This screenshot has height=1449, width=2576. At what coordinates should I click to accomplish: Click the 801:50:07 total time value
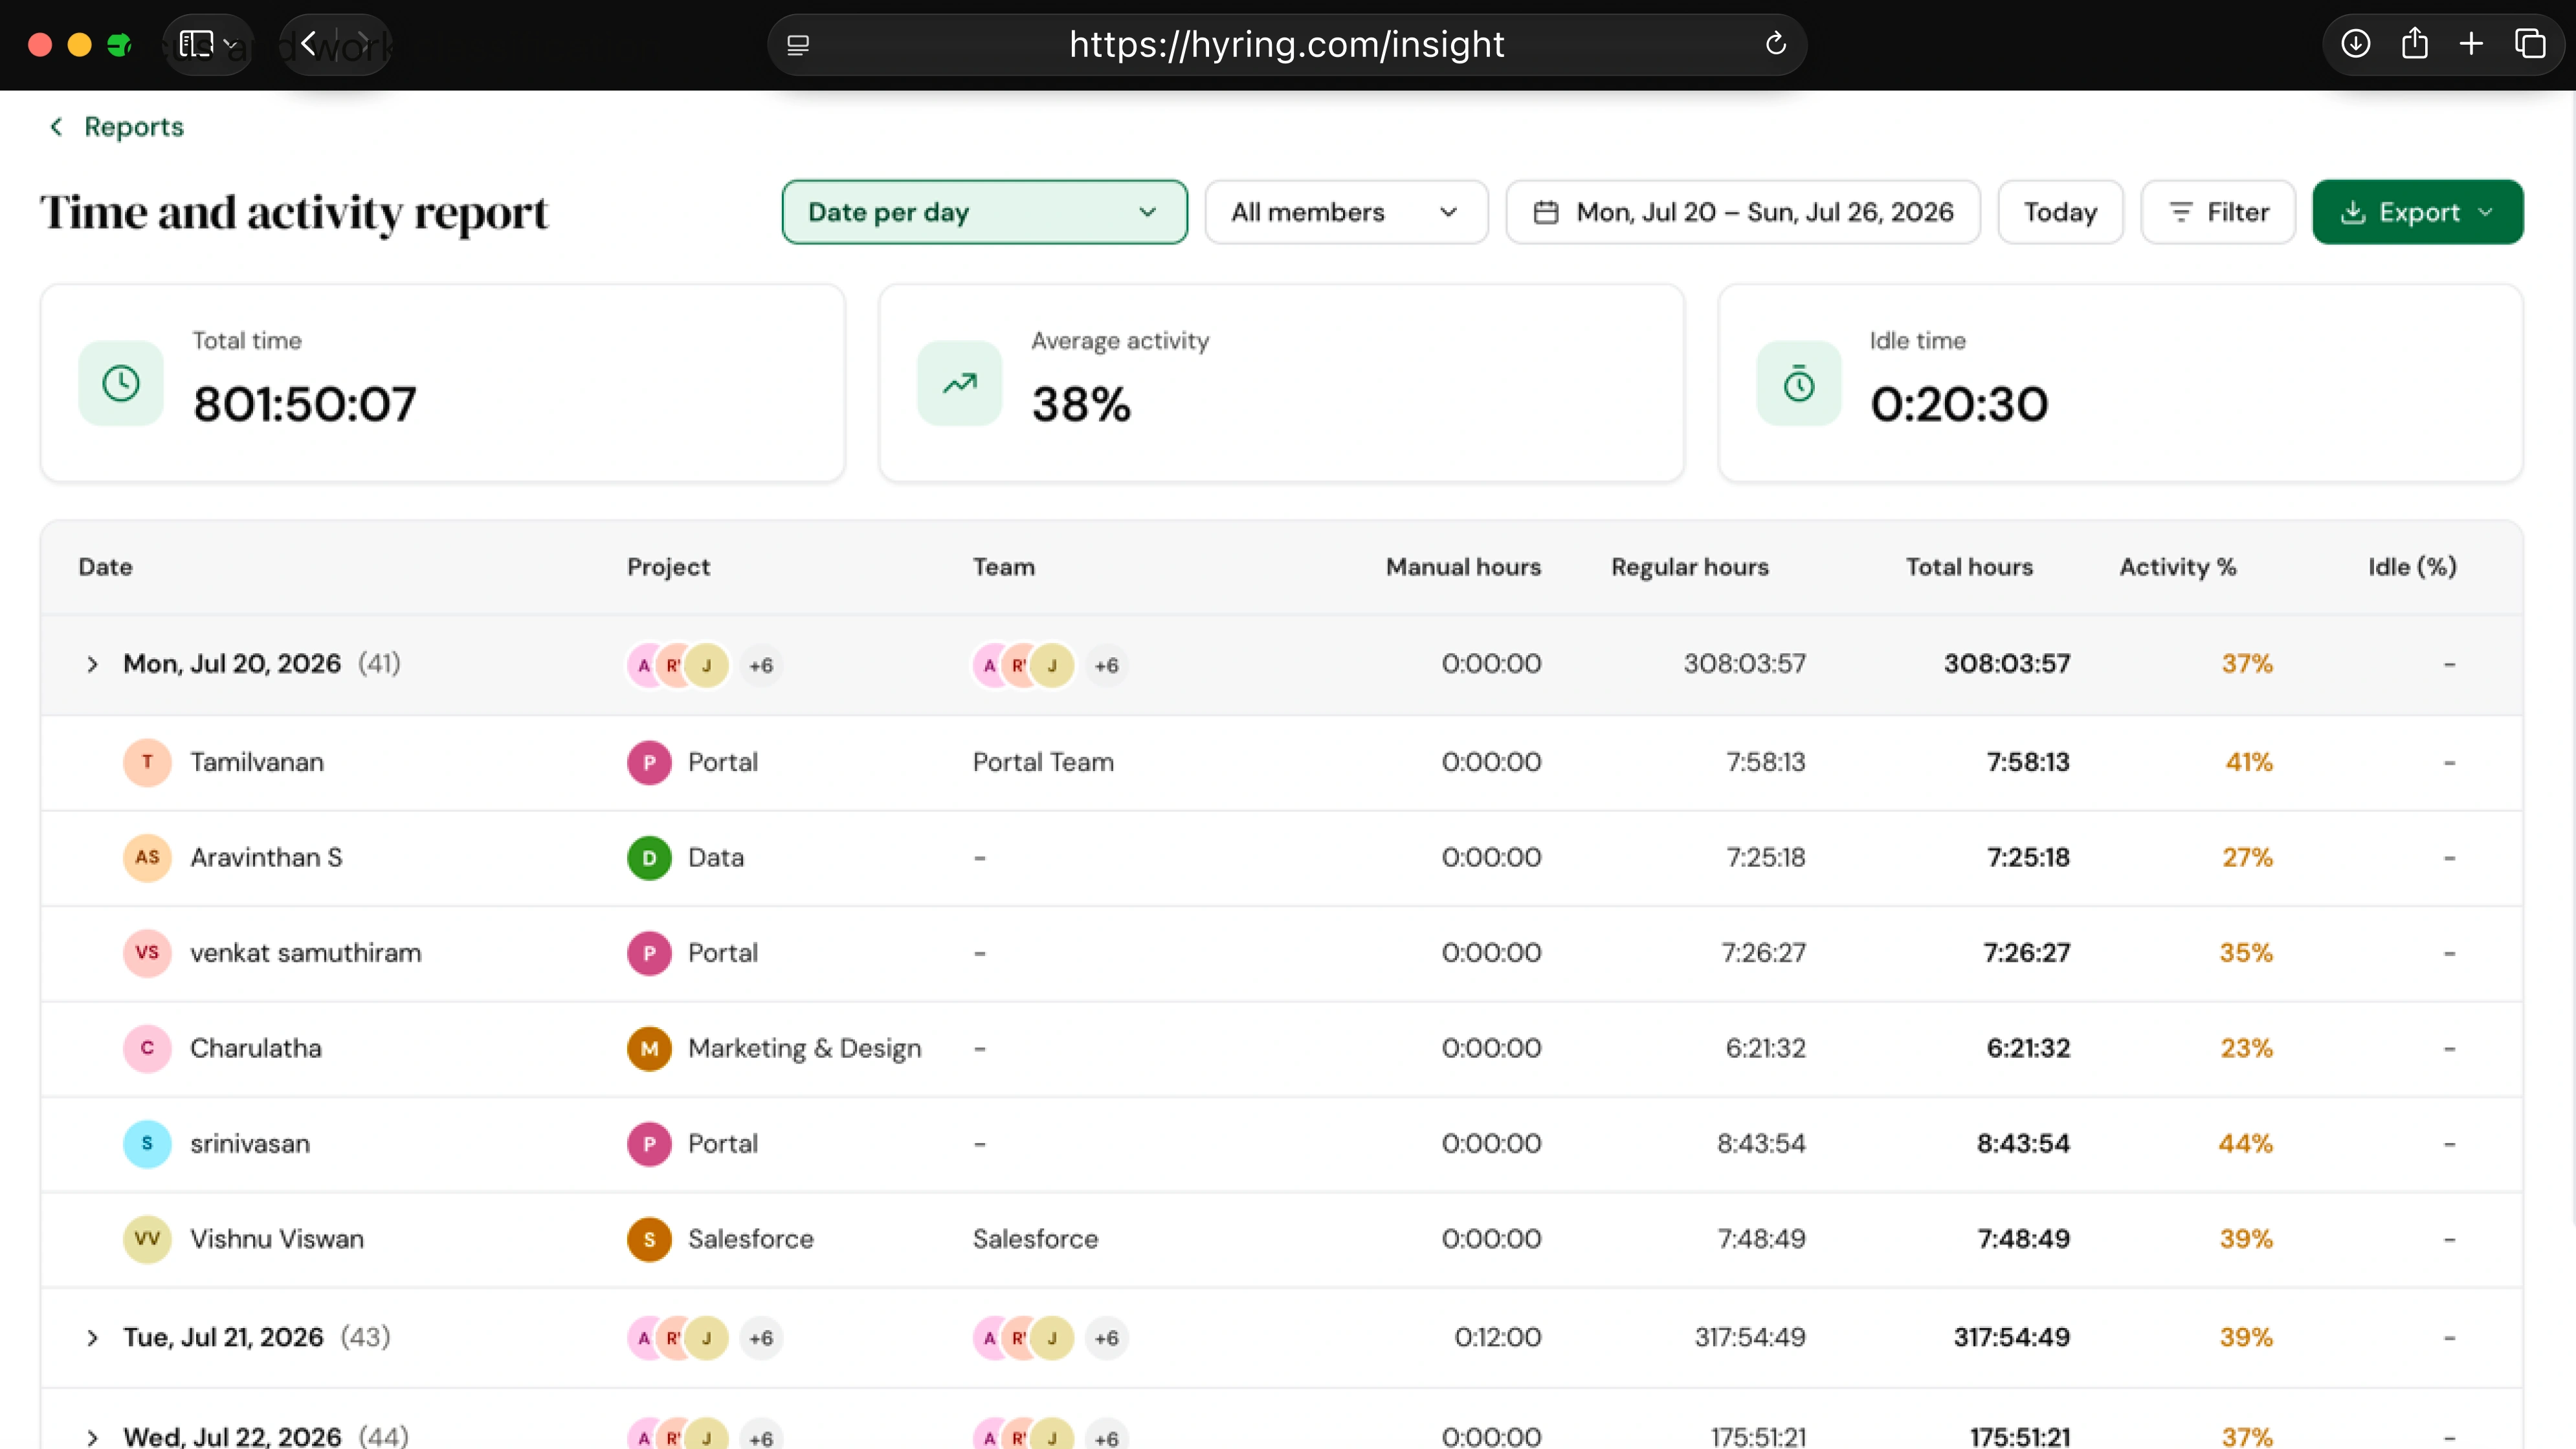(x=304, y=404)
